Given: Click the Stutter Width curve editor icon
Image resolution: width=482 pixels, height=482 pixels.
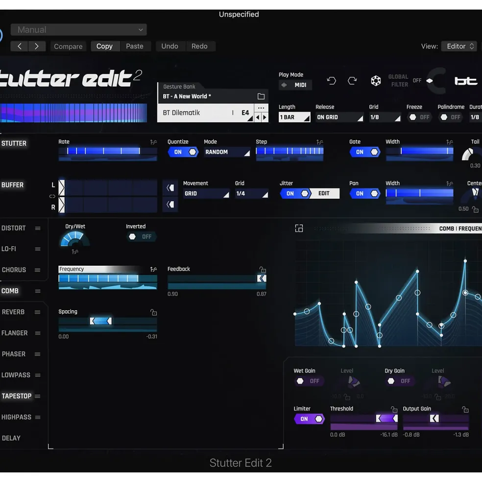Looking at the screenshot, I should (449, 142).
